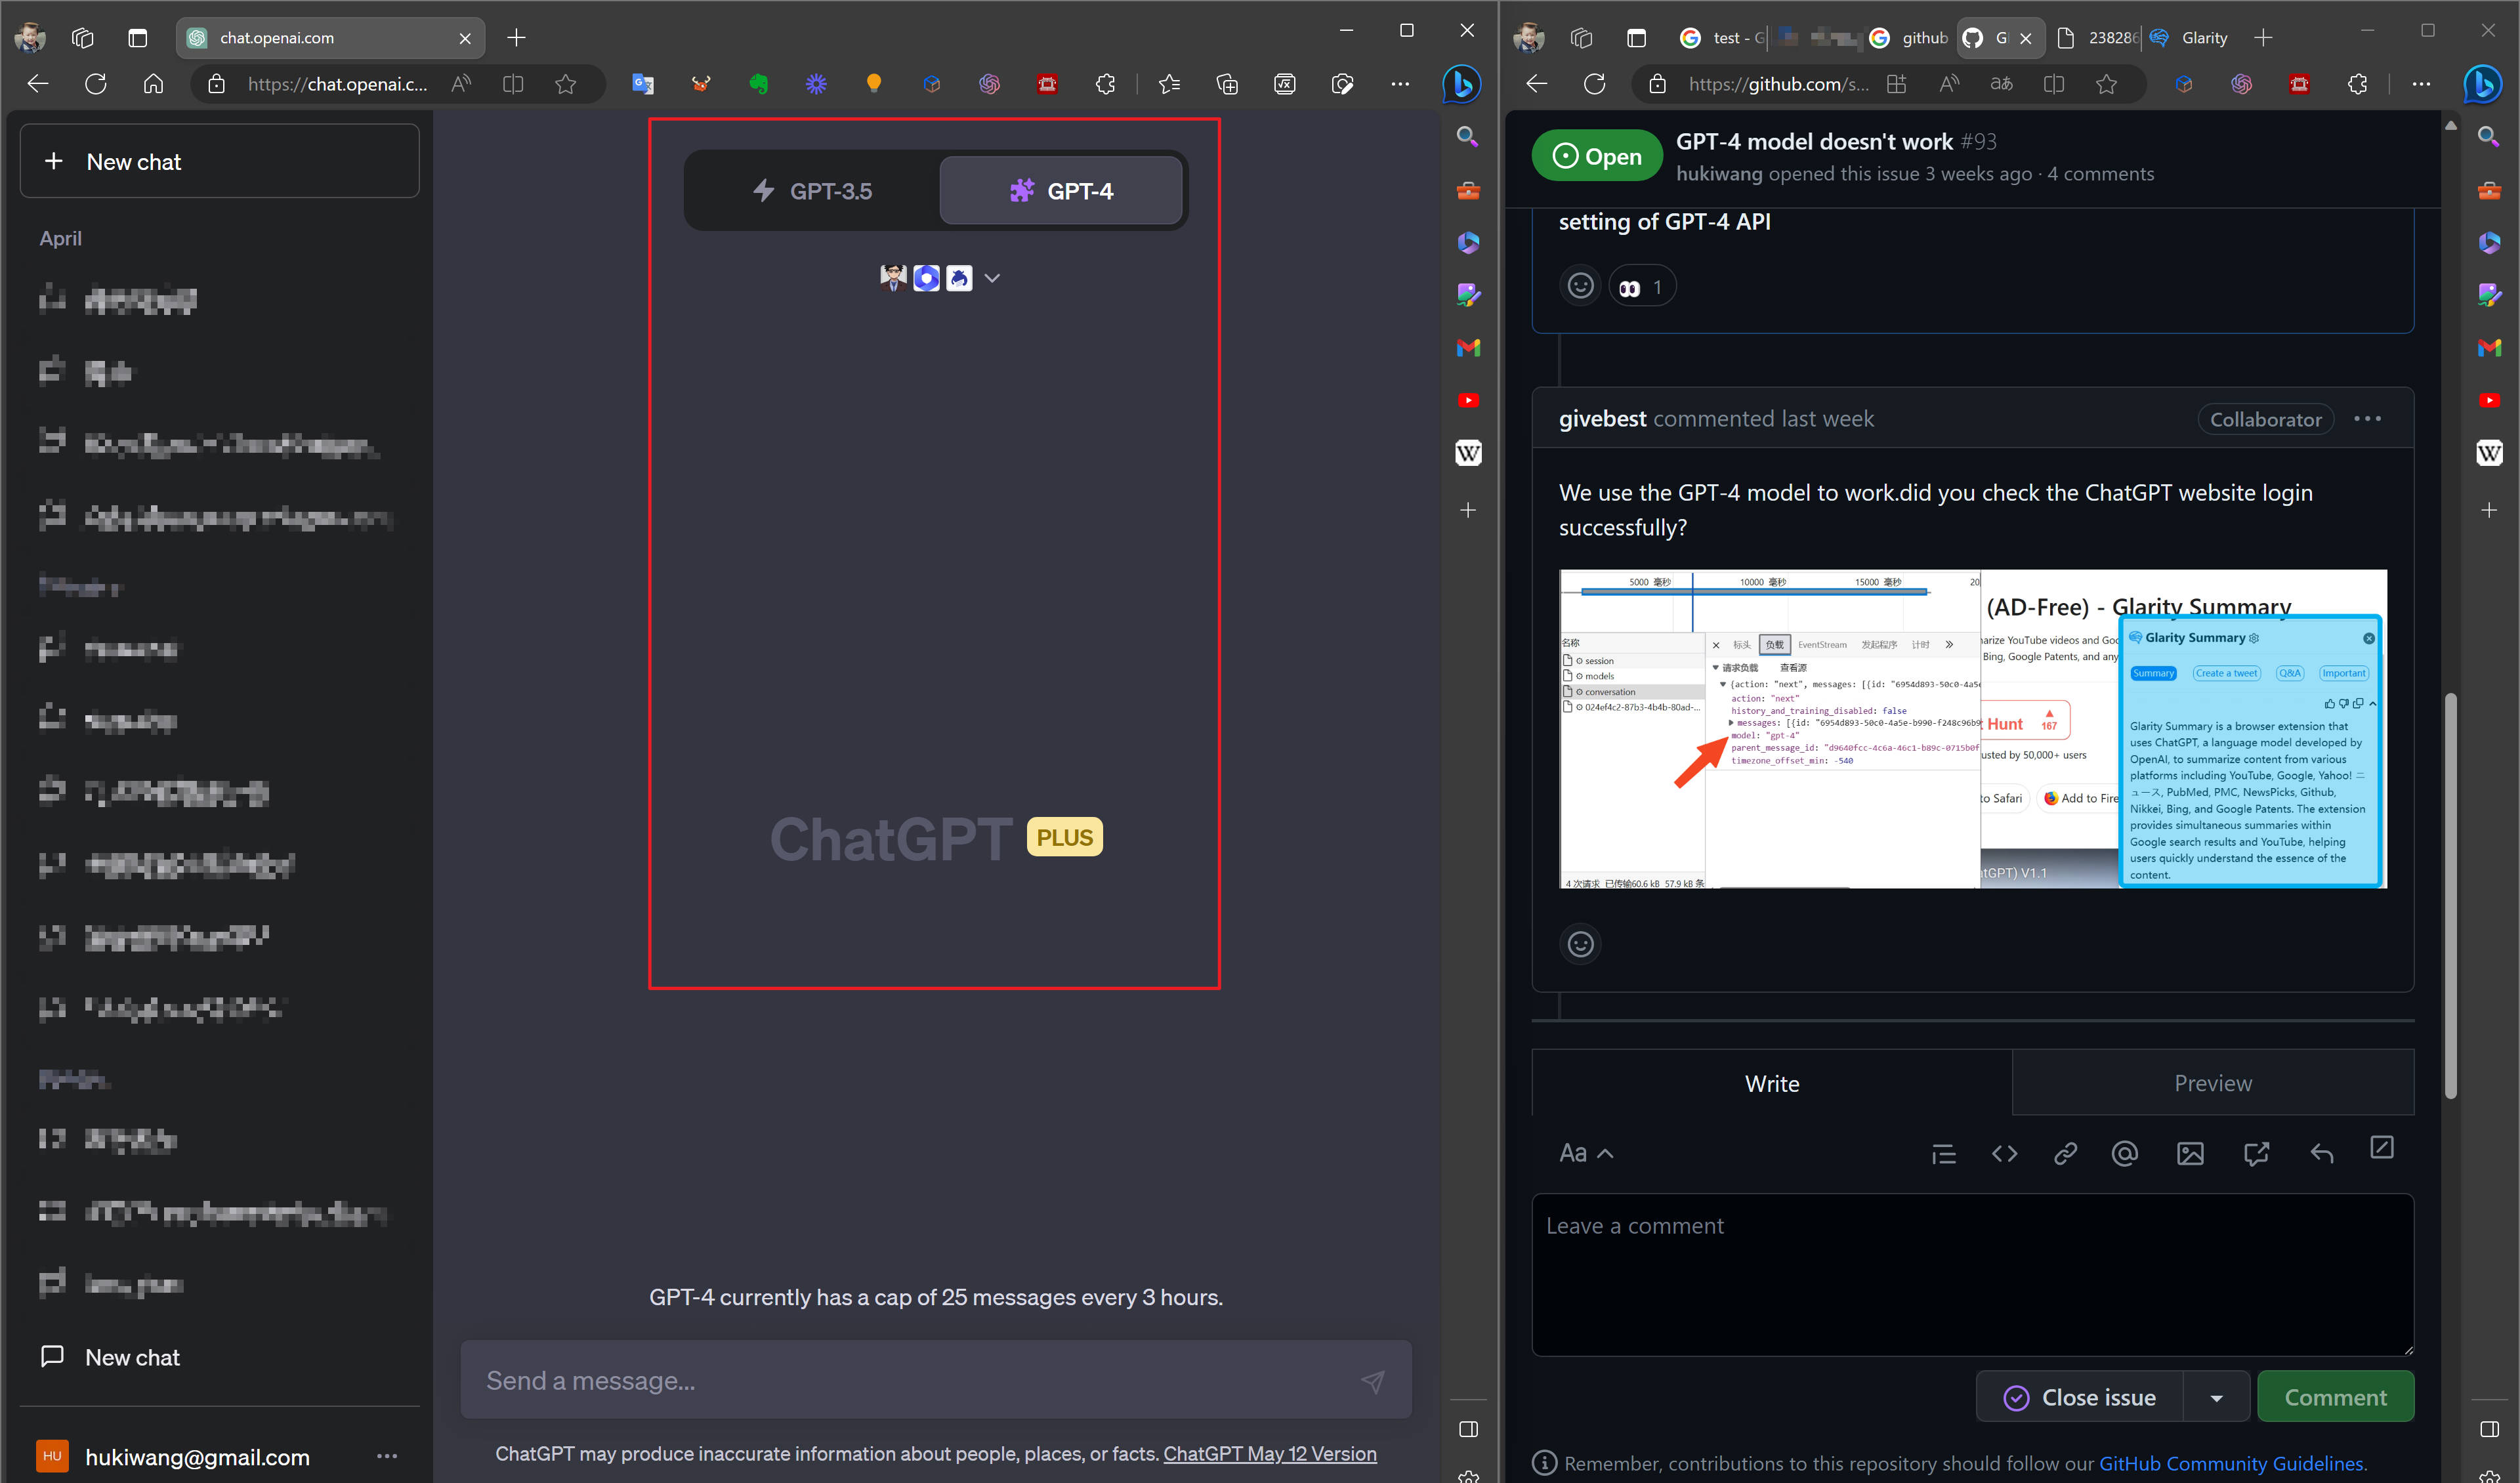
Task: Insert code formatting in the comment box
Action: click(x=2005, y=1153)
